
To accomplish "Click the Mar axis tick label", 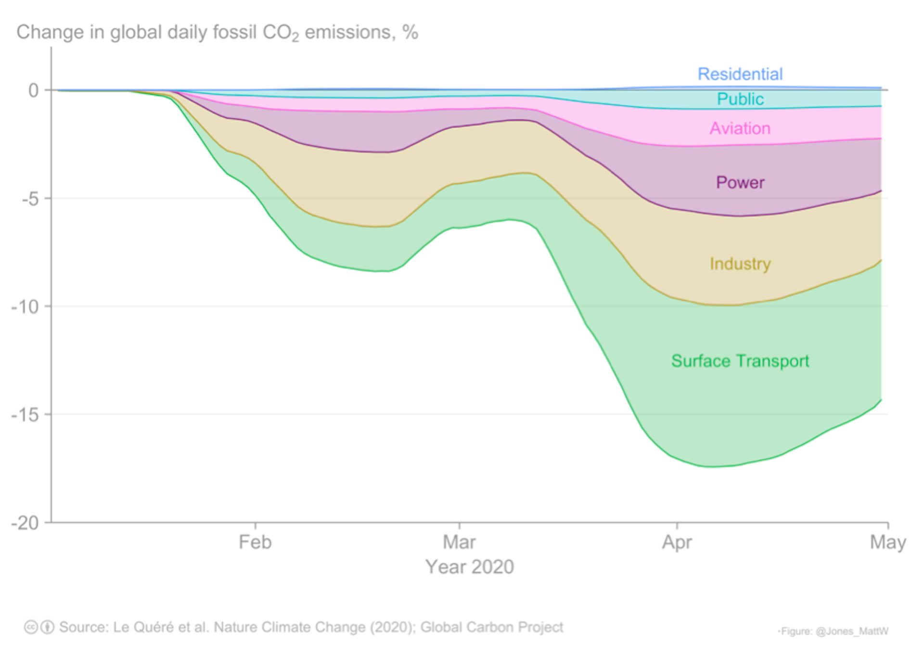I will point(459,542).
